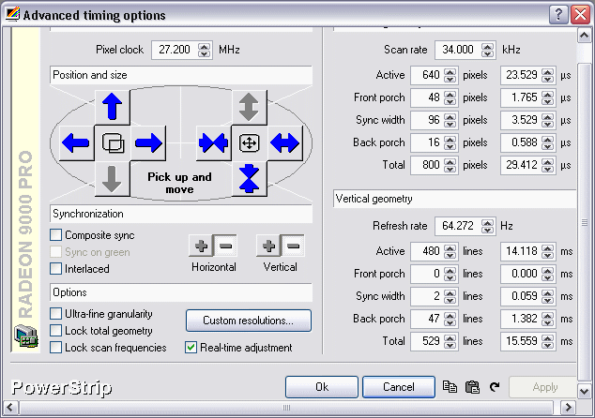Click the paste clipboard icon beside Cancel
Viewport: 595px width, 418px height.
pos(472,386)
